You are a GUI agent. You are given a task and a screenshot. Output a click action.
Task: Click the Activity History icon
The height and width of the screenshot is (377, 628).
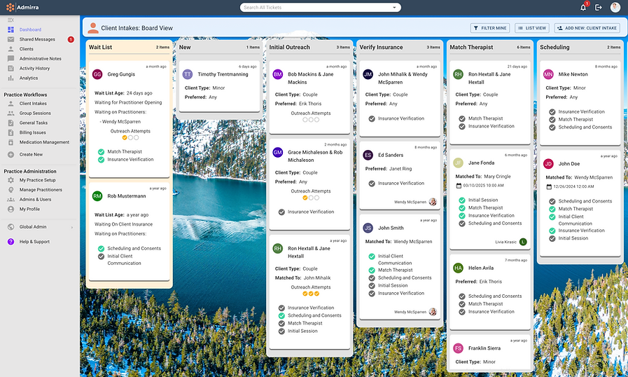(x=11, y=68)
